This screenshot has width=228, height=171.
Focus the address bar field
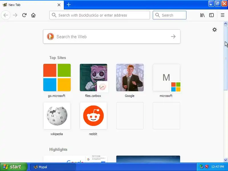point(99,15)
